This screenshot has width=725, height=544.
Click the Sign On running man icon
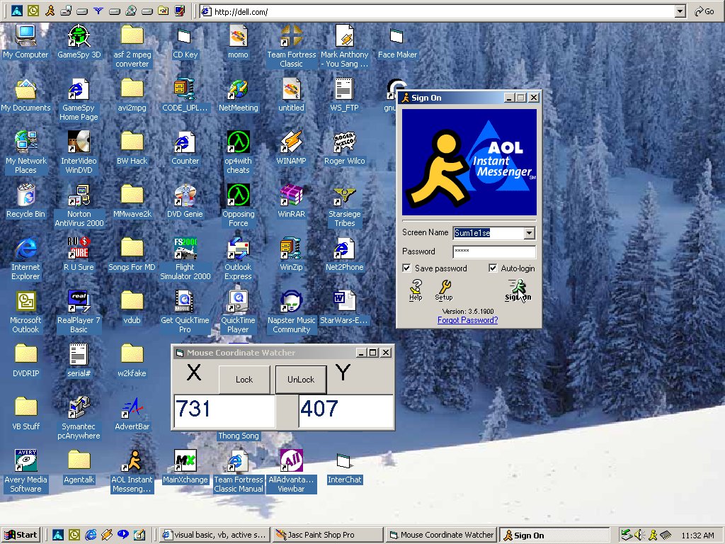[x=518, y=288]
